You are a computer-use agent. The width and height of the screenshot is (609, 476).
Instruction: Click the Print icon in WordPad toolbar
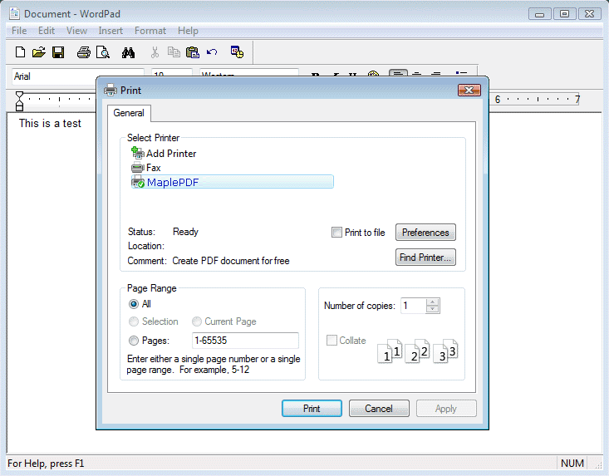[84, 52]
